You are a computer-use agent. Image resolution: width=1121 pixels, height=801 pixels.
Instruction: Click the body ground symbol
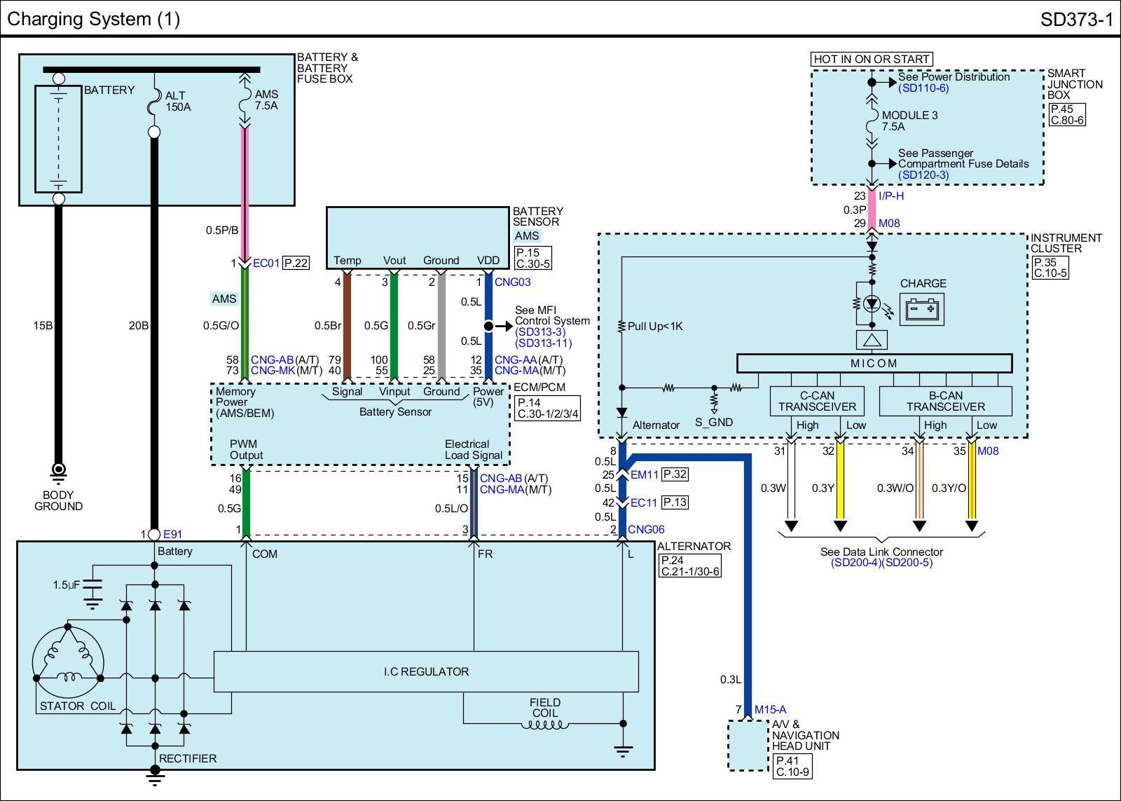[x=59, y=469]
